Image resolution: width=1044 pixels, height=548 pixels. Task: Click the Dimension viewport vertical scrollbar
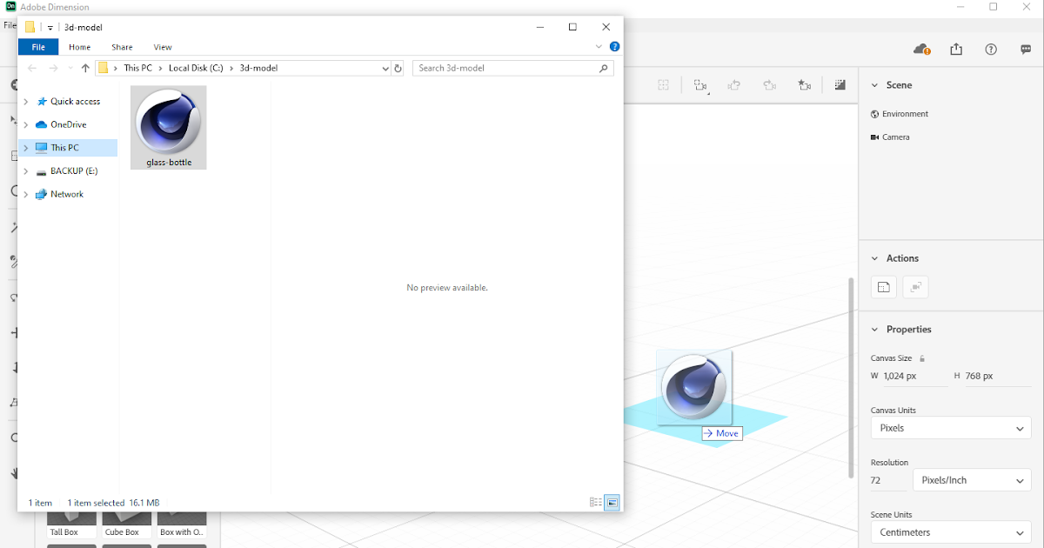852,378
